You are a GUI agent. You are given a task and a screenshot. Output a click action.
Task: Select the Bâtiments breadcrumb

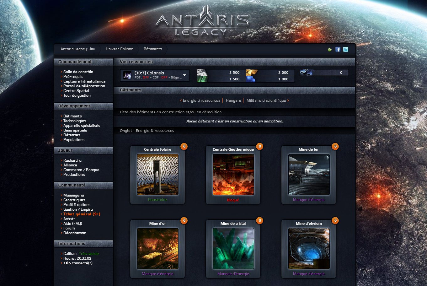tap(153, 49)
